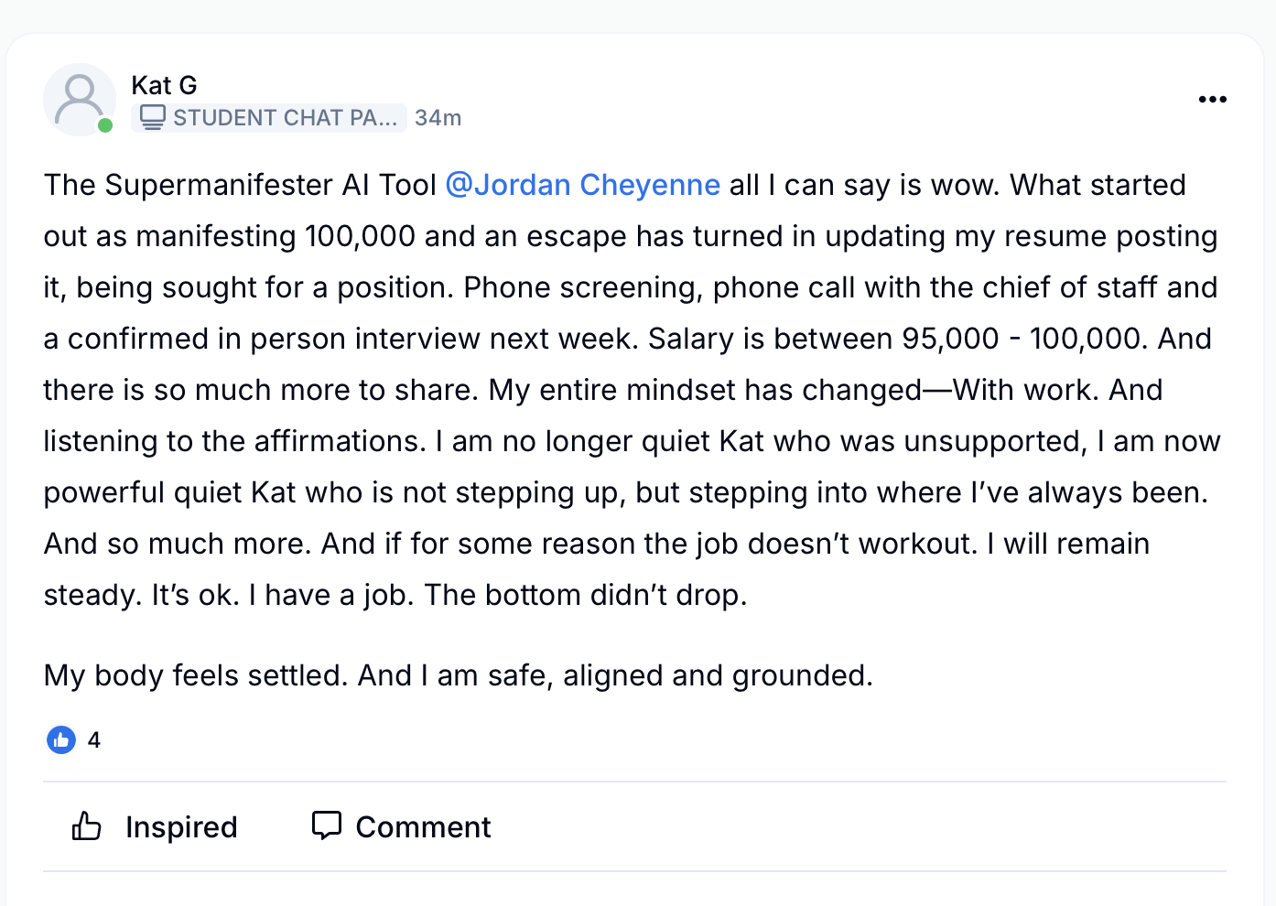Click the green online status dot
This screenshot has width=1276, height=906.
pos(105,125)
